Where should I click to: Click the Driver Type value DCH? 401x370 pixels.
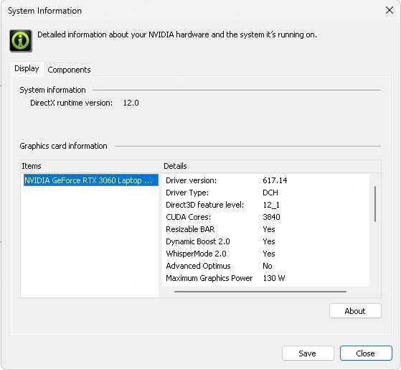[x=270, y=193]
